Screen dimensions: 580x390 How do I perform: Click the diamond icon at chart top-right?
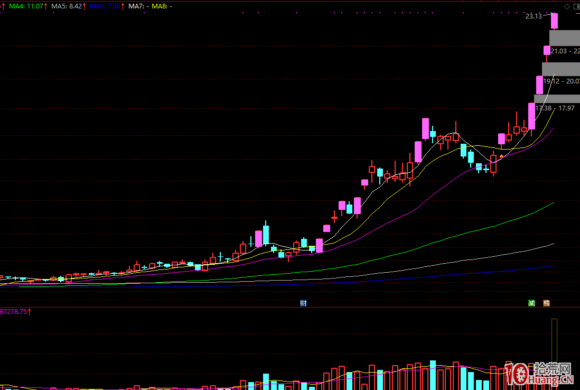tap(567, 6)
